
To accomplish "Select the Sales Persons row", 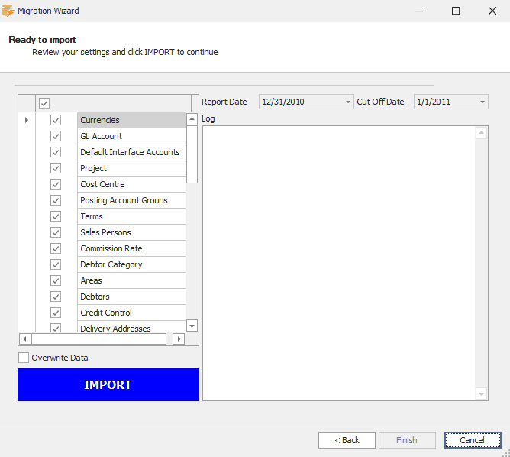I will (131, 232).
